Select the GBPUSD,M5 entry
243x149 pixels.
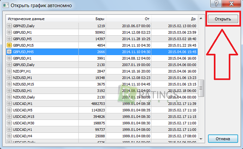pyautogui.click(x=102, y=39)
